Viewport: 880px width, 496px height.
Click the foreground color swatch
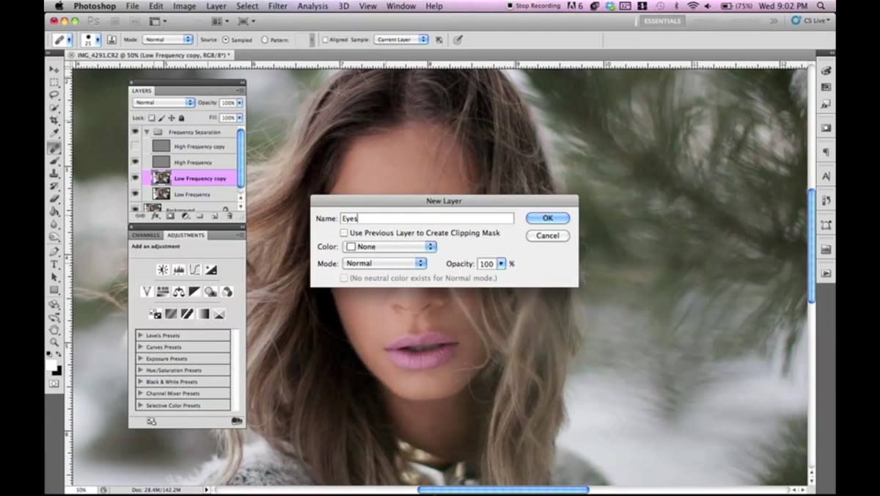point(51,363)
